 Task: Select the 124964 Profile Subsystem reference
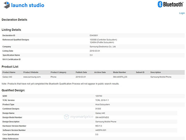(x=102, y=43)
